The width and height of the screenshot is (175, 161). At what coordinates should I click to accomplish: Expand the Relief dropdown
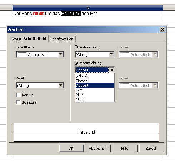click(x=61, y=85)
